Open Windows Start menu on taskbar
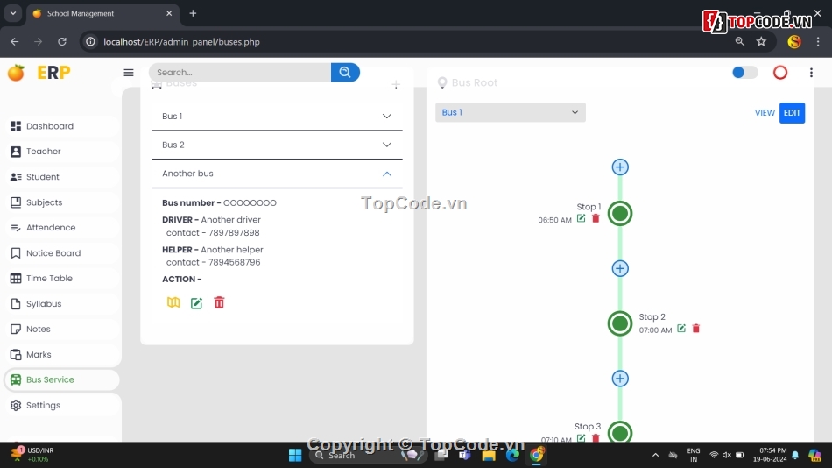This screenshot has width=832, height=468. point(295,455)
